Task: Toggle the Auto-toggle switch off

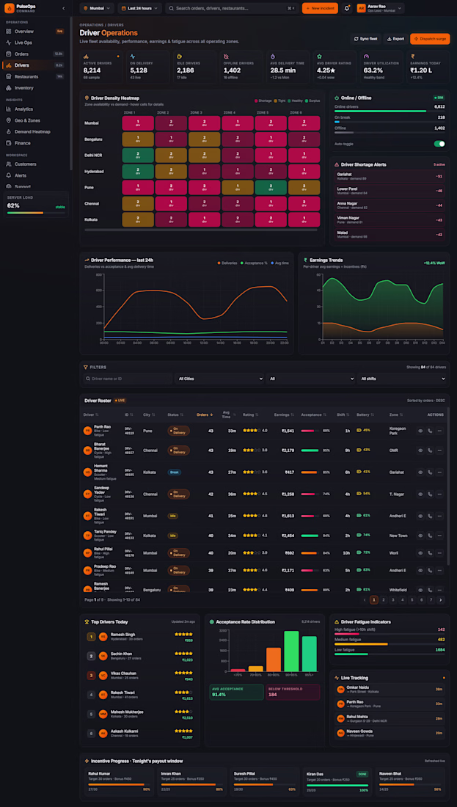Action: 439,144
